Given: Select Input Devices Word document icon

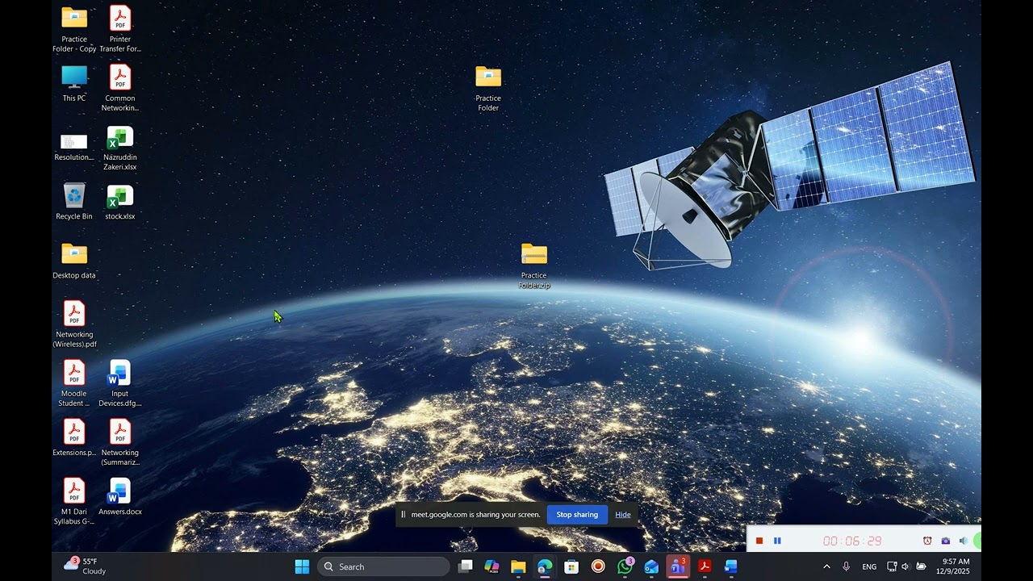Looking at the screenshot, I should point(120,383).
